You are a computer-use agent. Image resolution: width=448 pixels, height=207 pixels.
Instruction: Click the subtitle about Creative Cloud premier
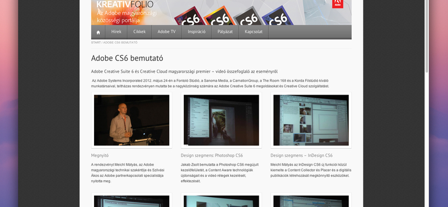[x=184, y=72]
